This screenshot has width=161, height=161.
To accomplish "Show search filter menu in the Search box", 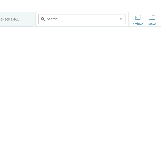I will 121,19.
